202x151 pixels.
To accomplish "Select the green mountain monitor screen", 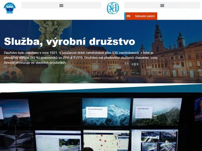I will pyautogui.click(x=157, y=112).
